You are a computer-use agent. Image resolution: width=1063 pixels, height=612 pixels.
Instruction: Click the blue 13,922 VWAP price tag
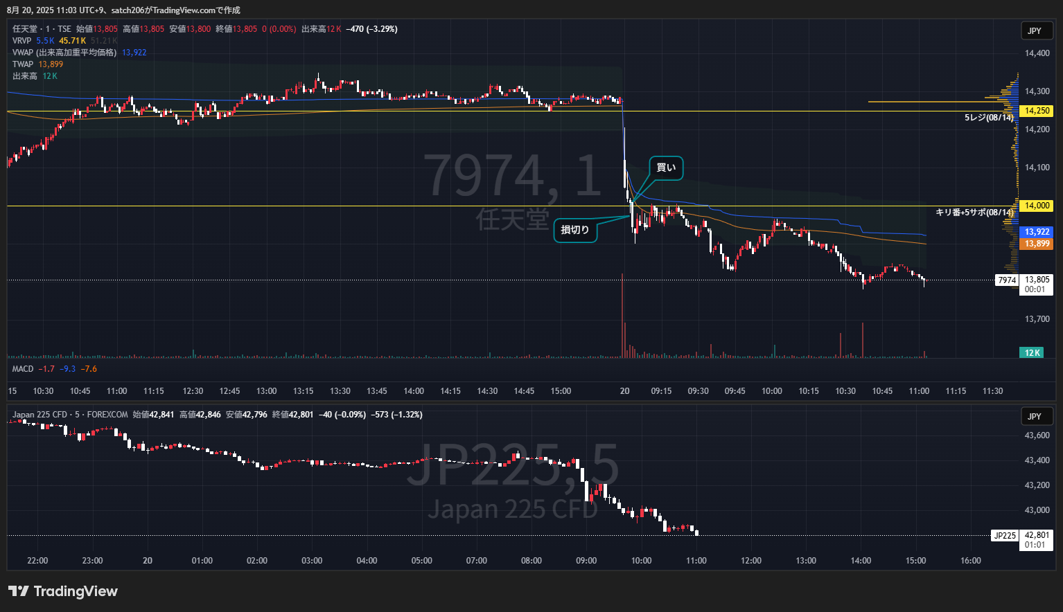pos(1037,232)
